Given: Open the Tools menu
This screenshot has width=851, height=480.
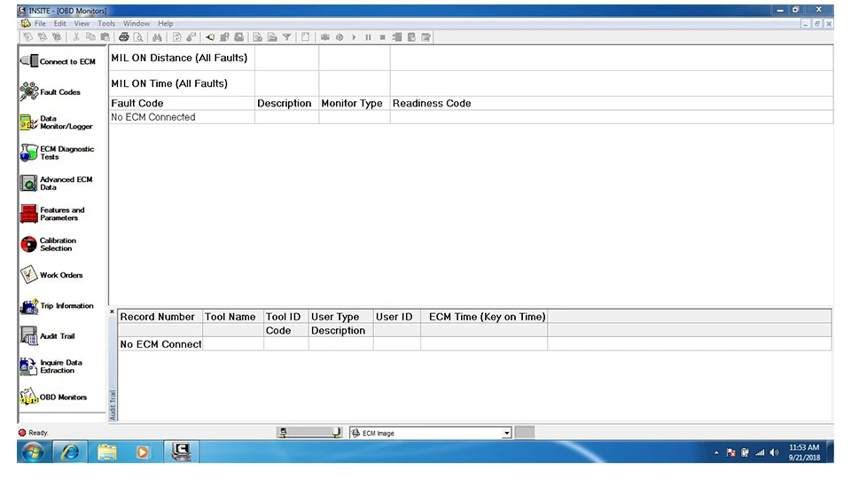Looking at the screenshot, I should click(106, 23).
